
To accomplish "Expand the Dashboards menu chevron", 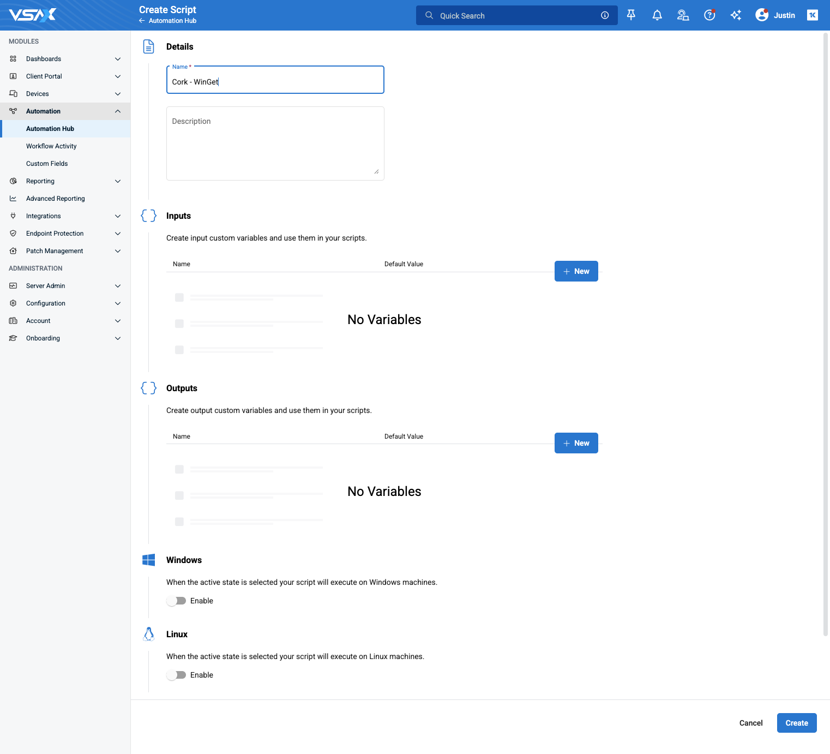I will tap(118, 59).
